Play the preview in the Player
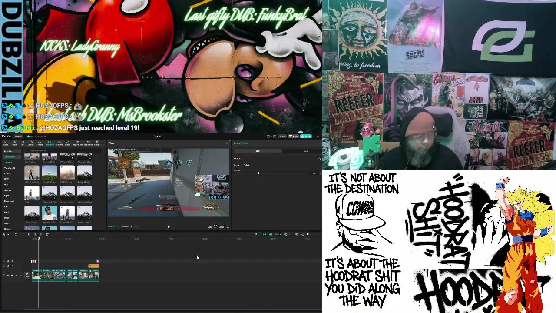 (169, 226)
